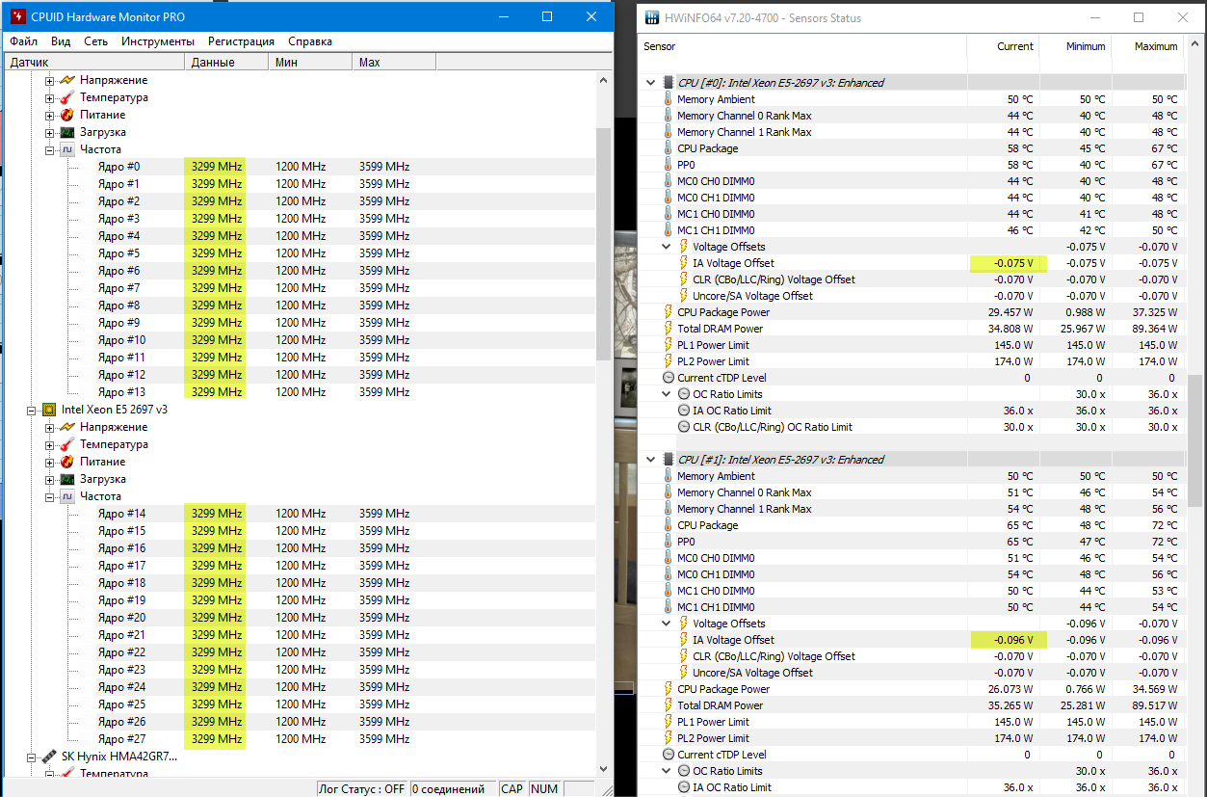Click the thermometer icon of CPU Package 58 °C
The image size is (1207, 797).
(x=669, y=148)
